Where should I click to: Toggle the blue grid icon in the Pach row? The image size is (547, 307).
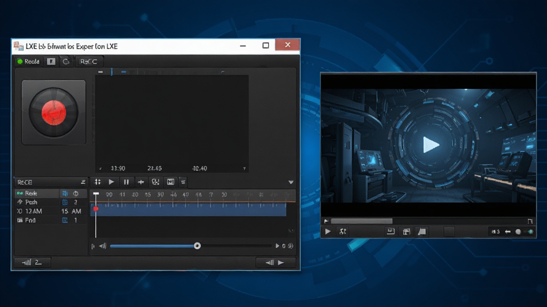click(x=65, y=202)
